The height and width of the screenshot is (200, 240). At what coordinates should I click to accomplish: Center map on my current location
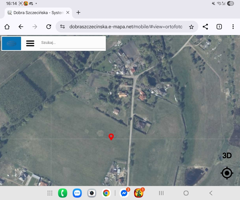[x=227, y=173]
